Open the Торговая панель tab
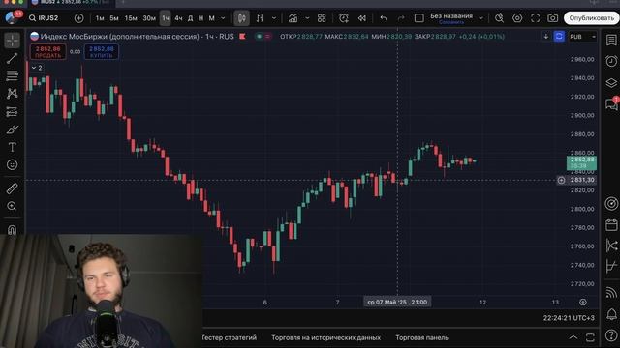Image resolution: width=620 pixels, height=348 pixels. click(422, 337)
